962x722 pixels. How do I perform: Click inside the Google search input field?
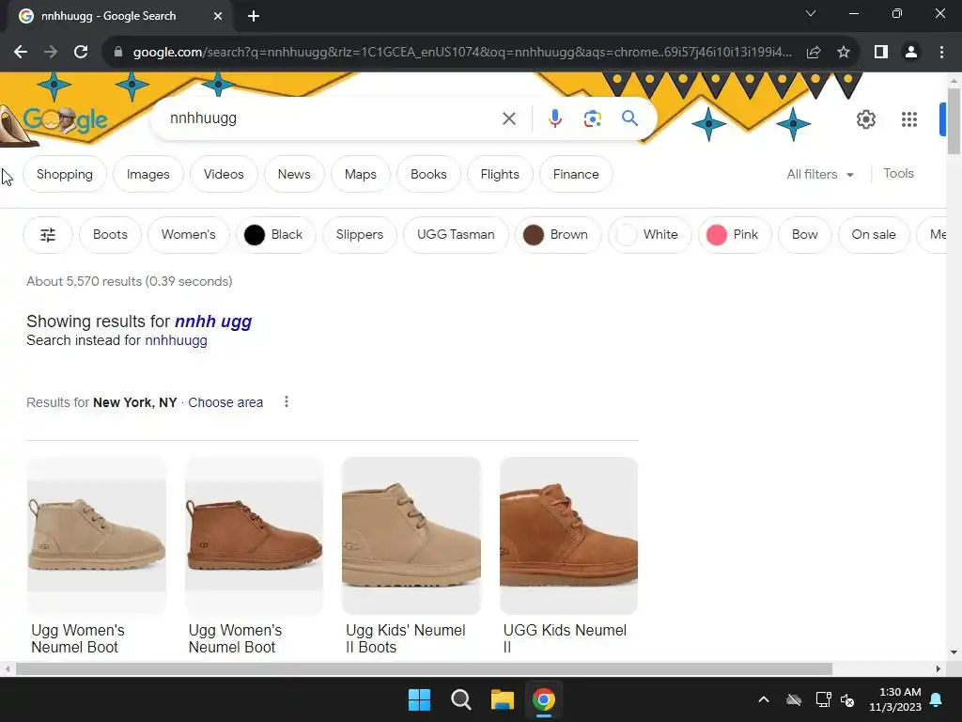pos(332,118)
